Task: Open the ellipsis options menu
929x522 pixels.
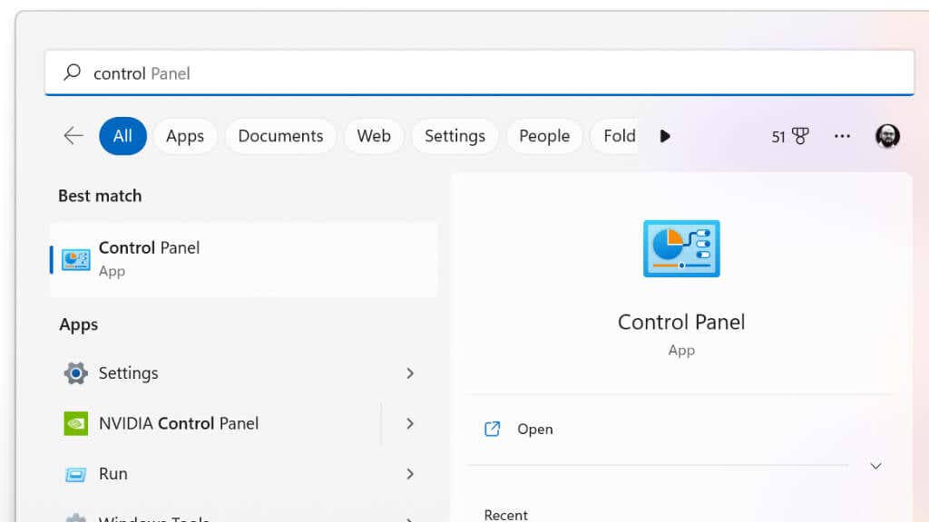Action: point(842,136)
